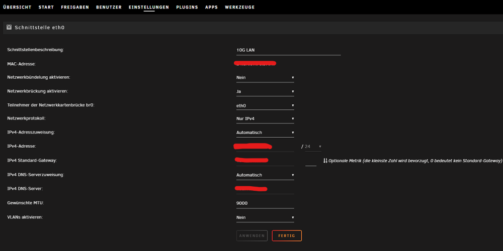This screenshot has width=503, height=251.
Task: Click the IPv4 DNS-Server input field
Action: [x=265, y=189]
